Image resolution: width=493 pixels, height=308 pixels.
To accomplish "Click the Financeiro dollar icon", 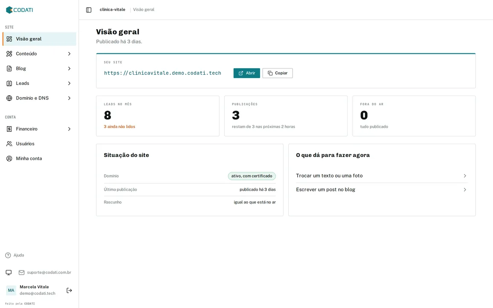I will (9, 129).
